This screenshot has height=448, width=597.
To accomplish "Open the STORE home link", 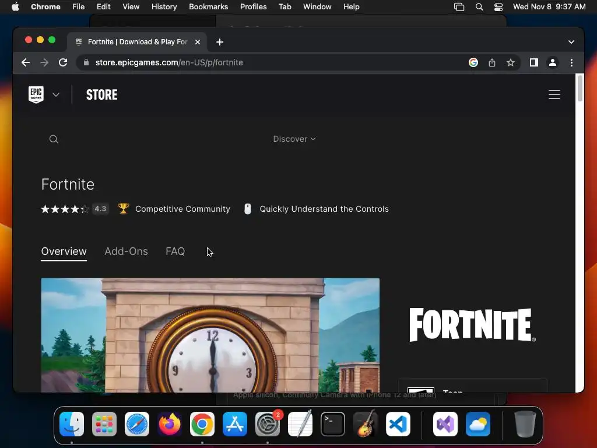I will pyautogui.click(x=101, y=94).
